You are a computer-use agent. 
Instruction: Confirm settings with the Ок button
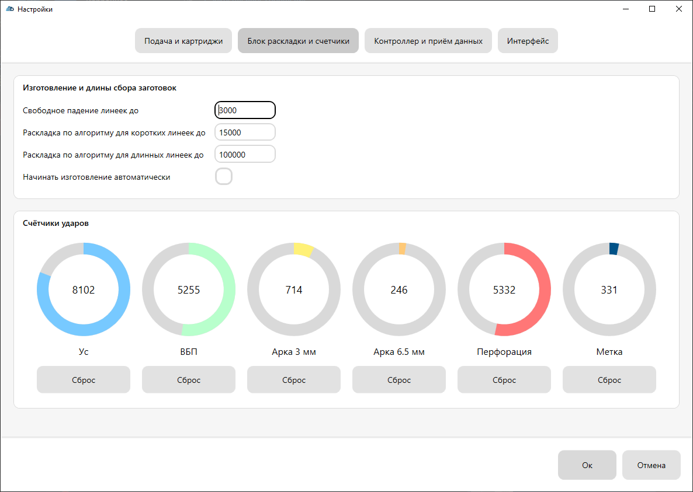point(587,465)
